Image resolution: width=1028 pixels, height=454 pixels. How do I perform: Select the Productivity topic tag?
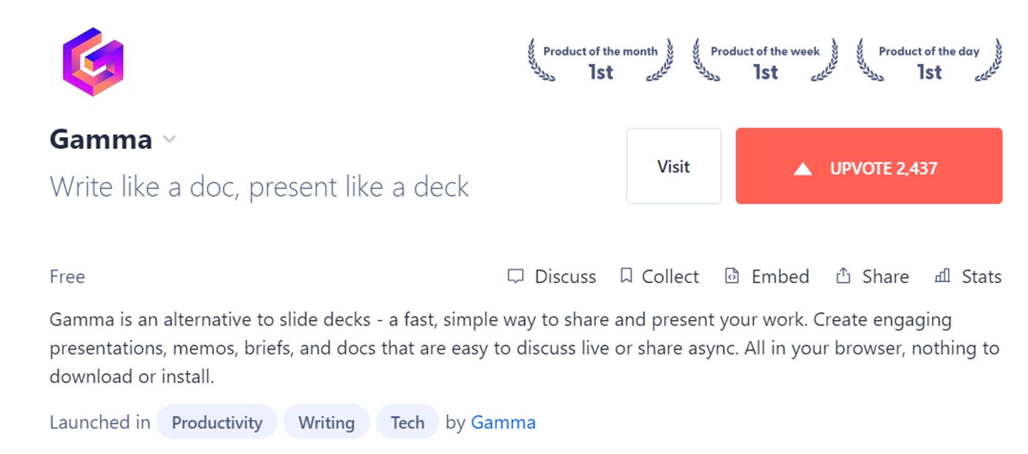217,422
